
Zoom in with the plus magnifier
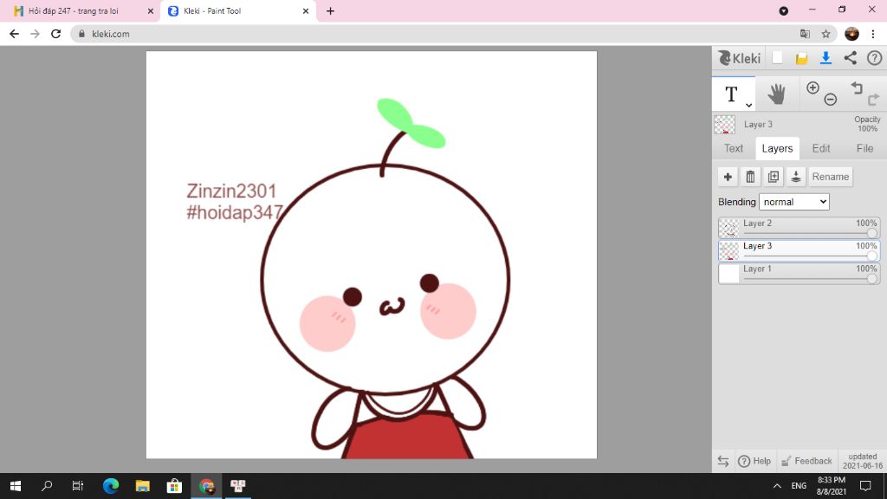tap(813, 87)
